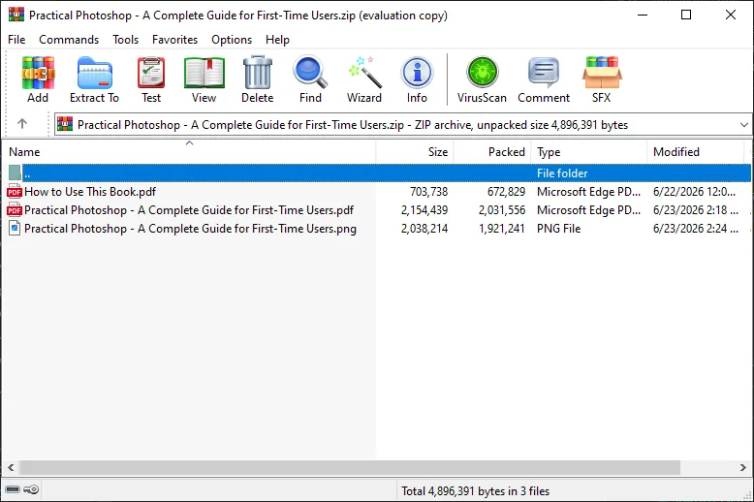Run Test on the archive
The width and height of the screenshot is (754, 502).
[151, 73]
